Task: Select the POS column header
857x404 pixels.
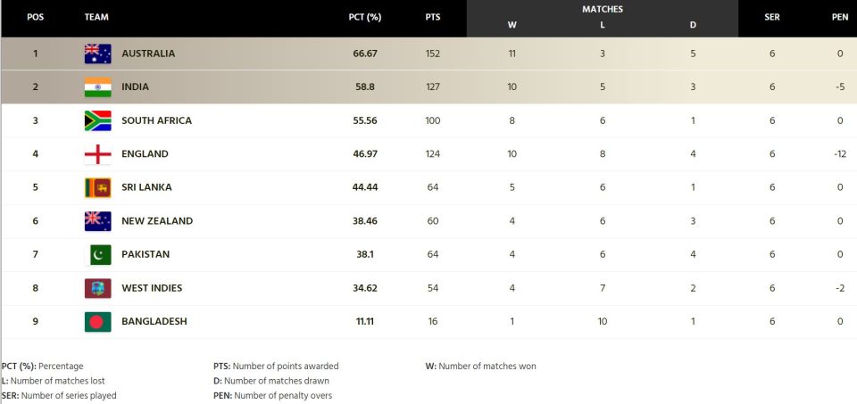Action: click(x=36, y=17)
